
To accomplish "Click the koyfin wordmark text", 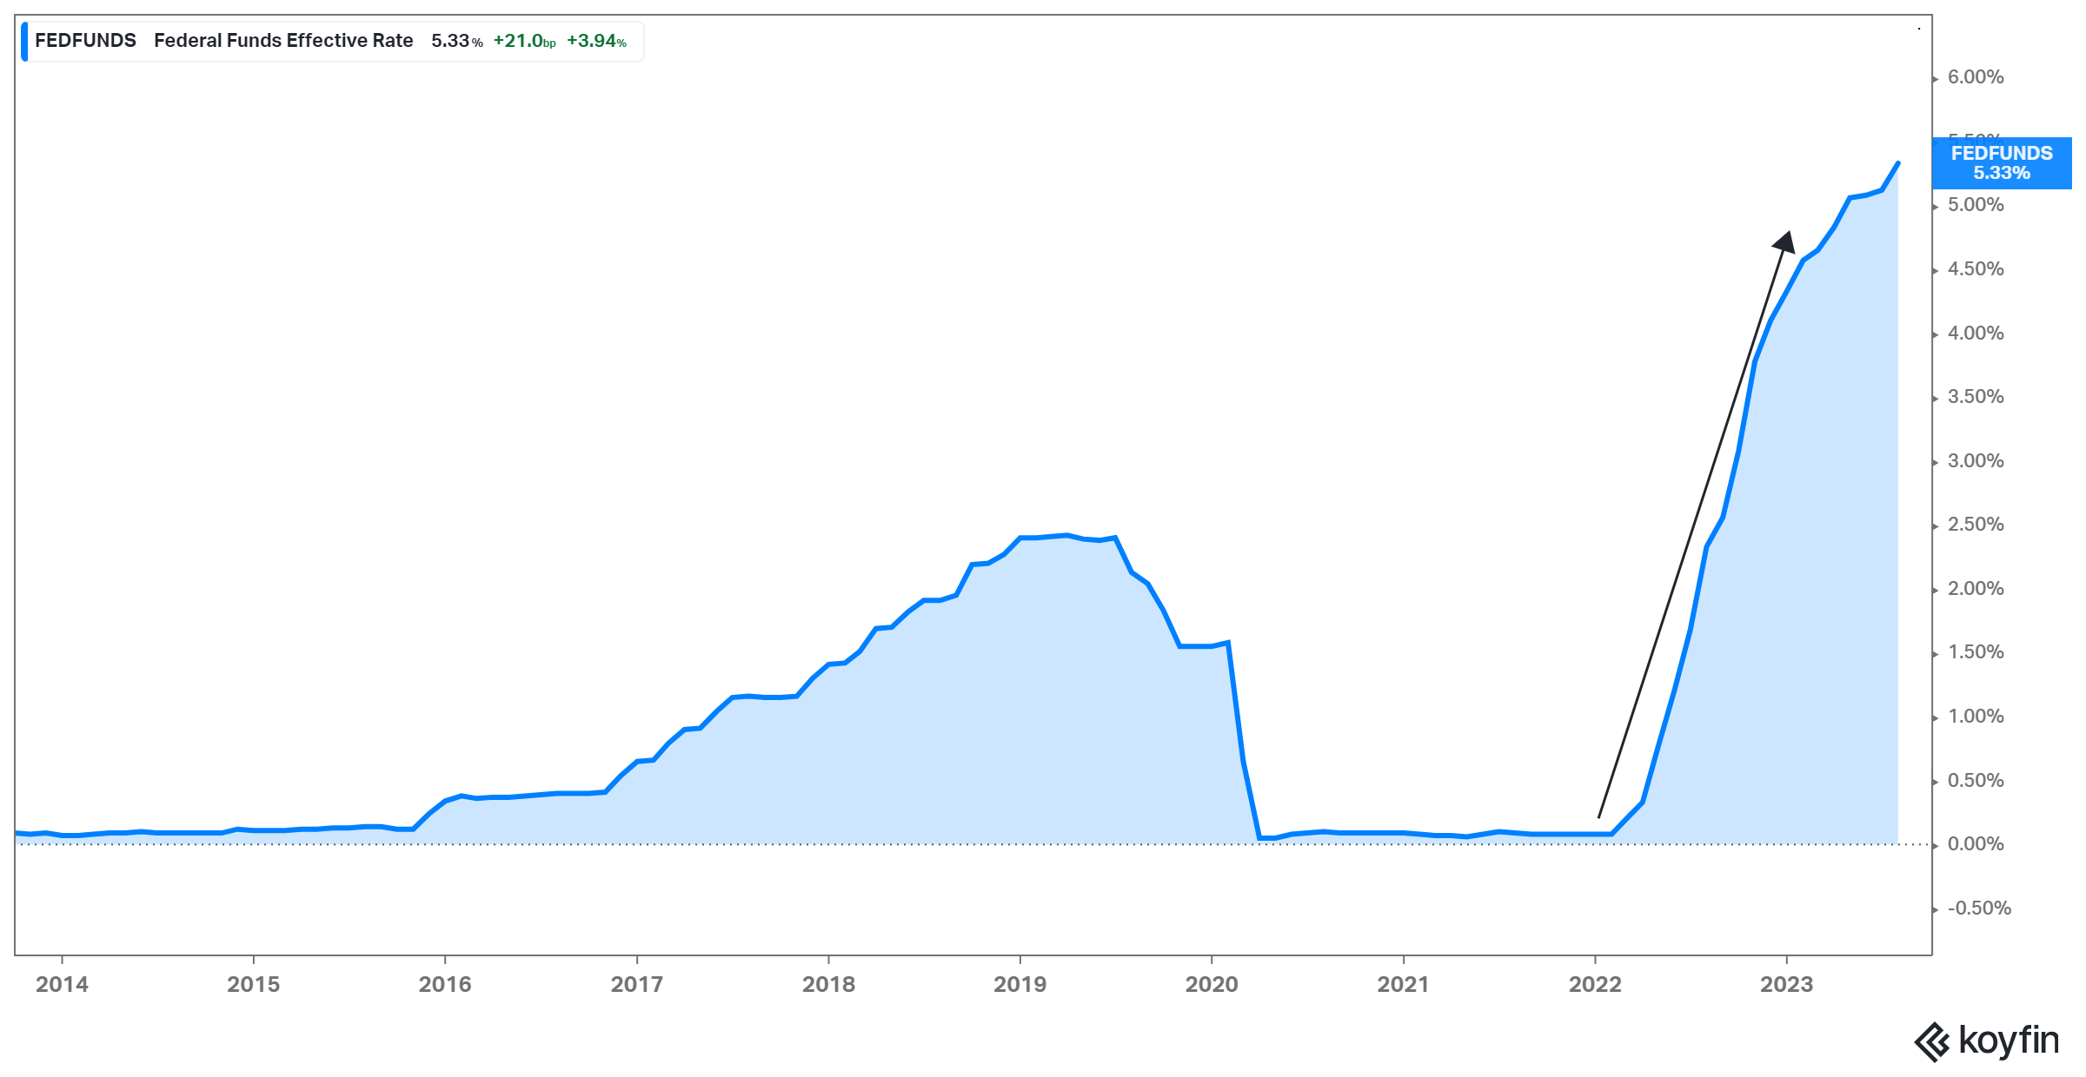I will point(2009,1041).
